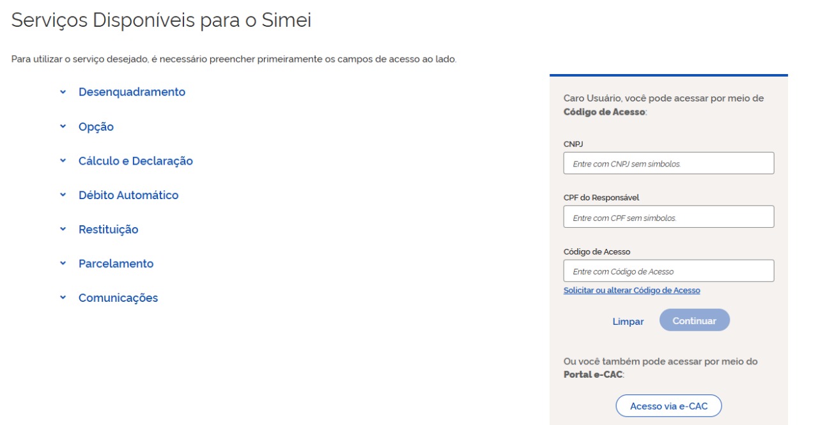Expand the Débito Automático chevron

[63, 195]
